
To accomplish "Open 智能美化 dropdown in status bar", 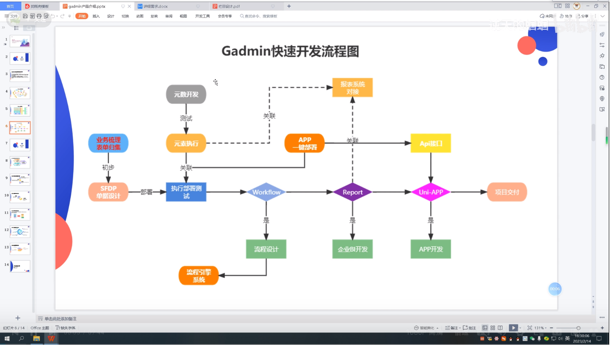I will (426, 328).
